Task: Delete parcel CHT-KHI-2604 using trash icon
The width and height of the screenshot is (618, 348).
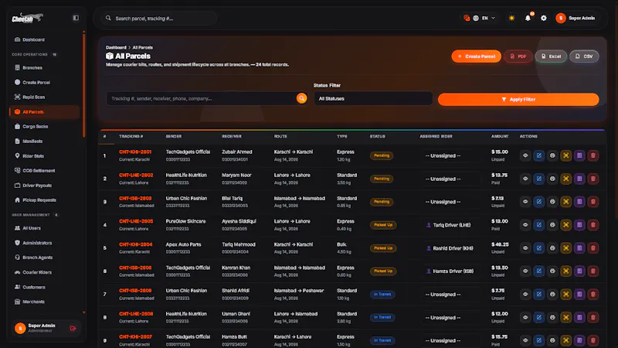Action: coord(593,248)
